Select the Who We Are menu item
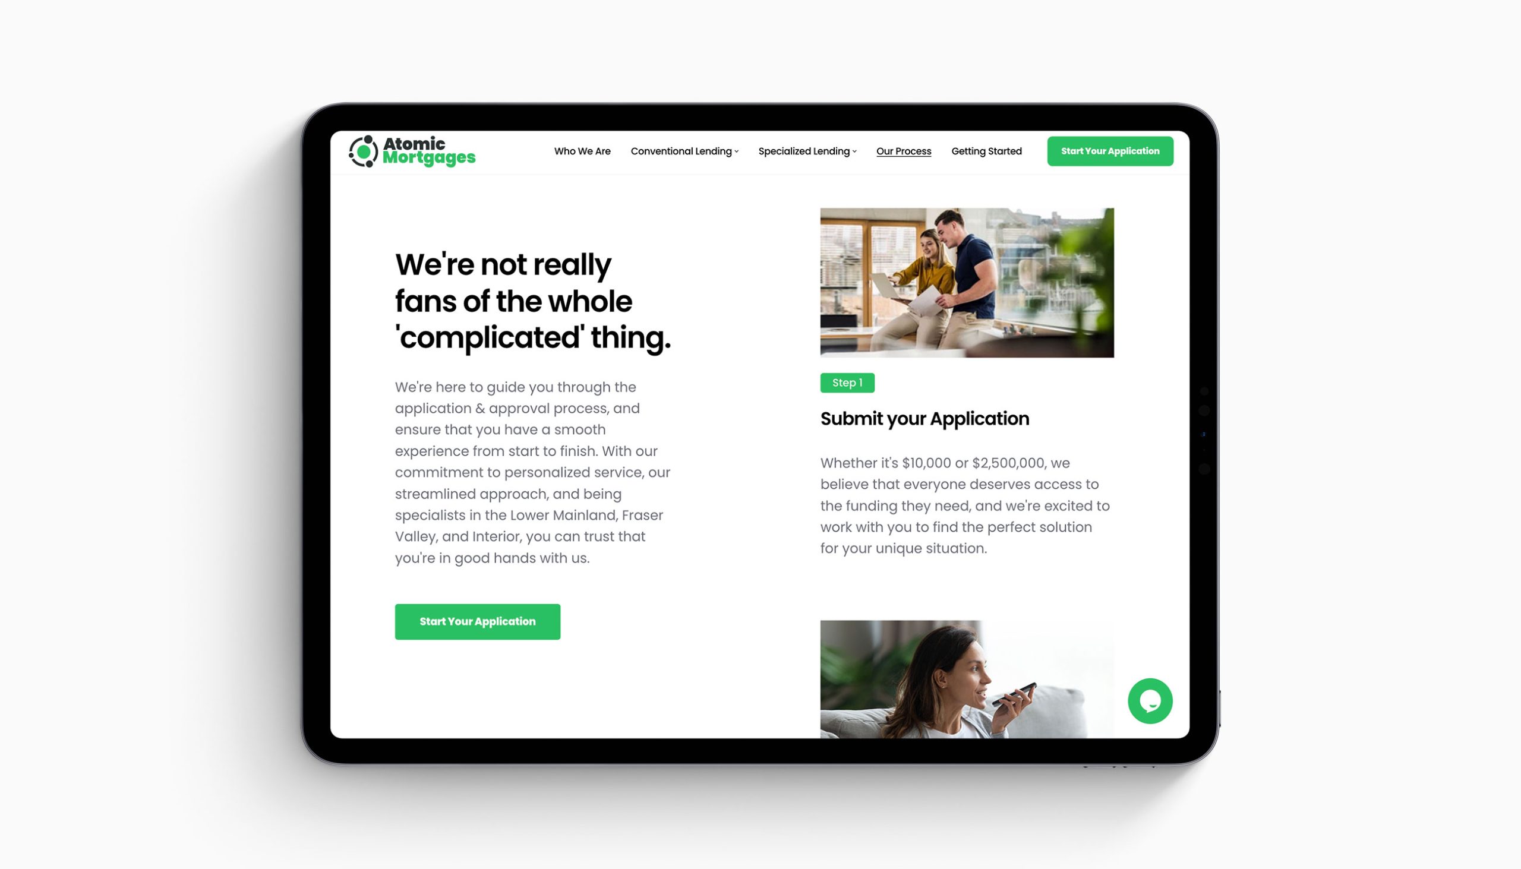This screenshot has height=869, width=1521. (583, 150)
